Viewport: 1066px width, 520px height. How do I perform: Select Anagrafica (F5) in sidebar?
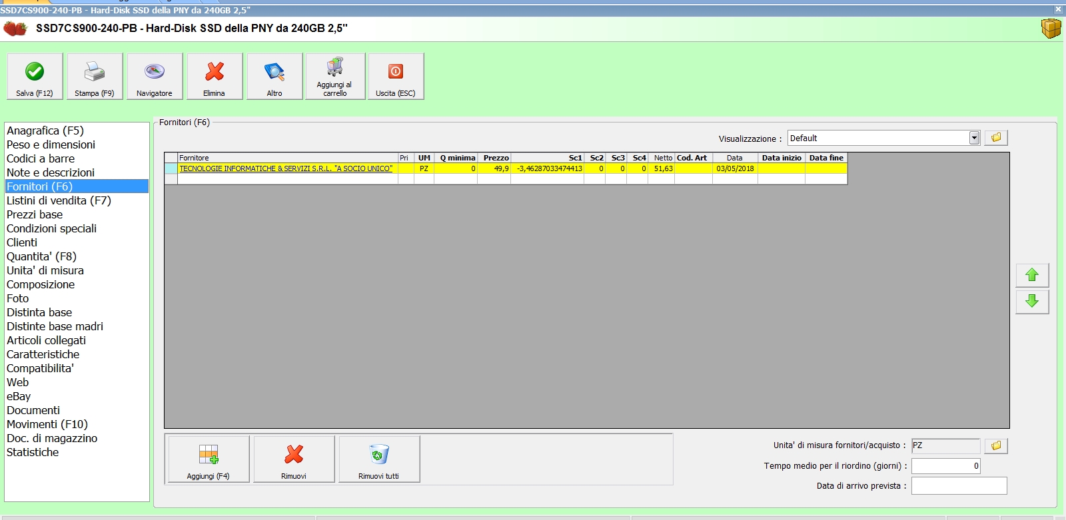(77, 130)
